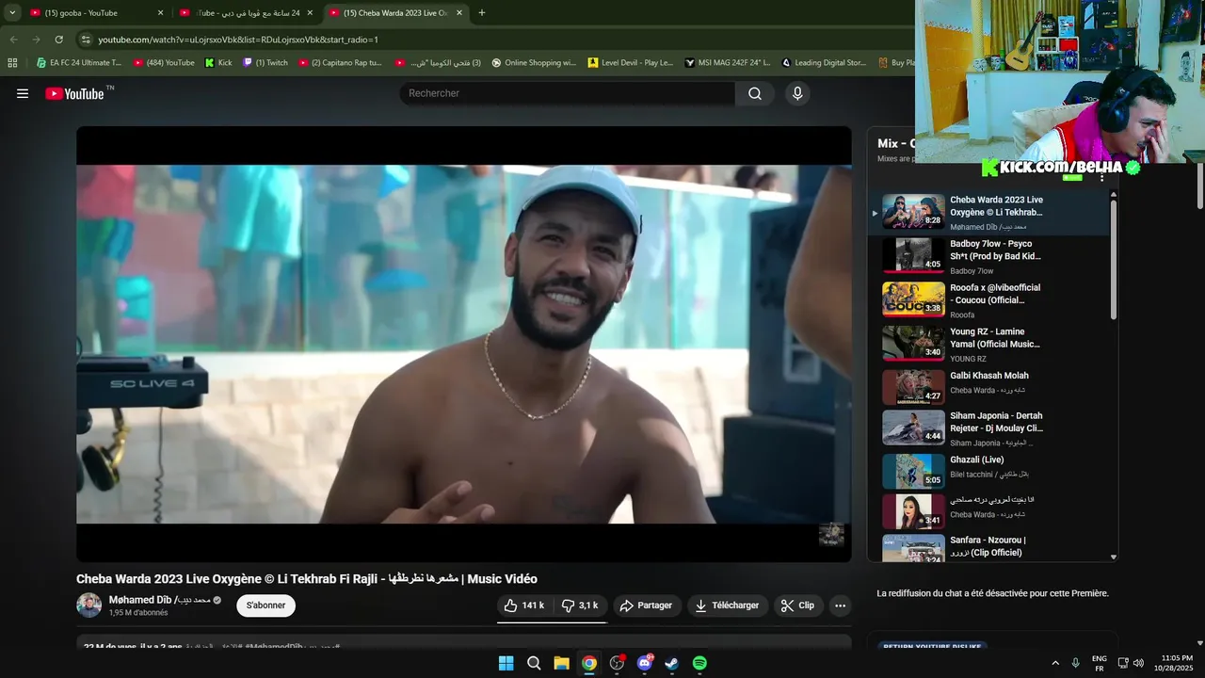Viewport: 1205px width, 678px height.
Task: Open EA FC 24 Ultimate Team bookmark
Action: point(78,63)
